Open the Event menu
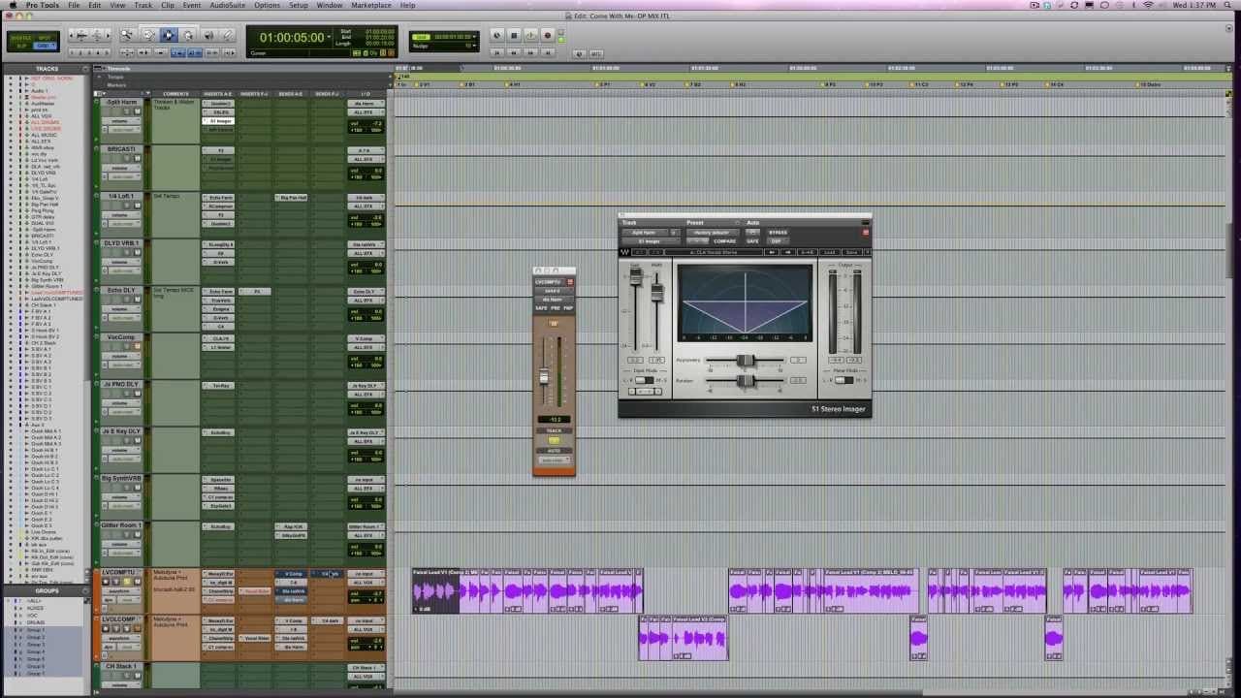 [x=192, y=5]
